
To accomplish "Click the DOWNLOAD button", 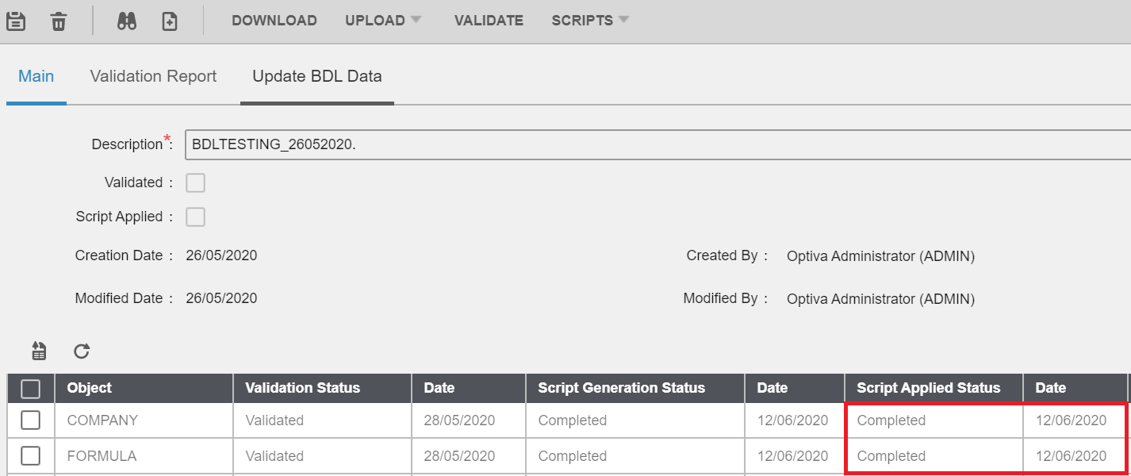I will [x=274, y=20].
